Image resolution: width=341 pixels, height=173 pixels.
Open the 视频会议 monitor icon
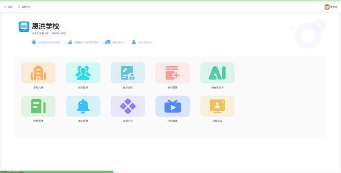(x=217, y=106)
